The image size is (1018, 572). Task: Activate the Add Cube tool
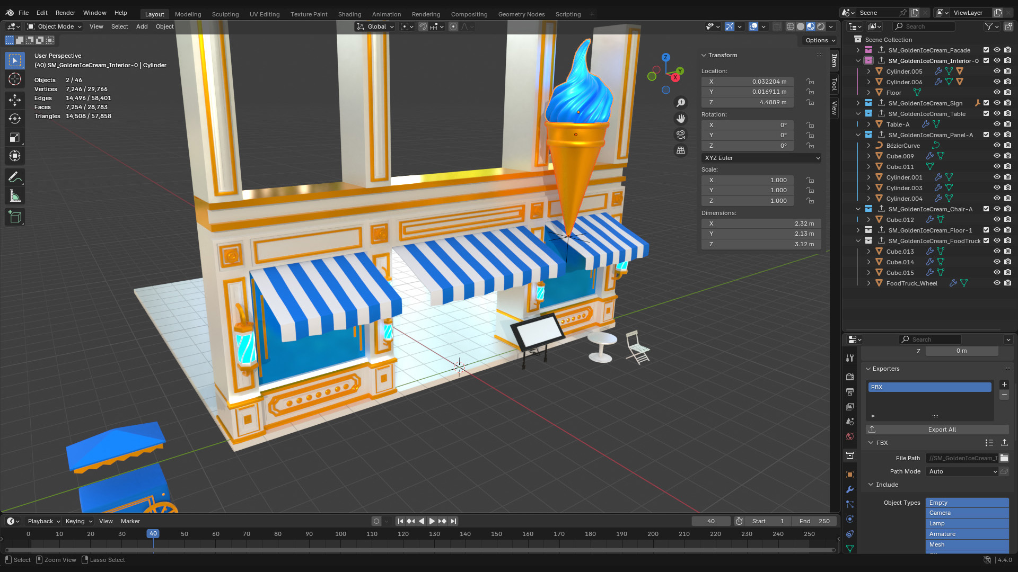point(14,217)
